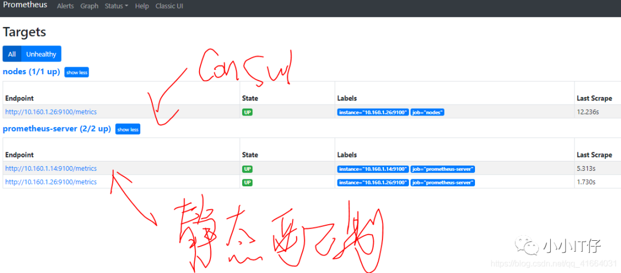621x273 pixels.
Task: Open the Prometheus home brand link
Action: 25,5
